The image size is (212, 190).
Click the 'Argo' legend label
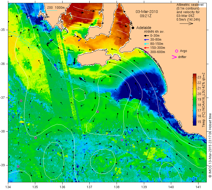click(183, 51)
